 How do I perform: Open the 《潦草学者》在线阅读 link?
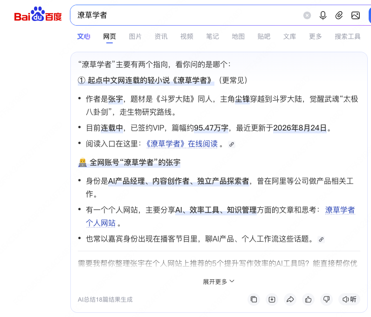(x=181, y=144)
